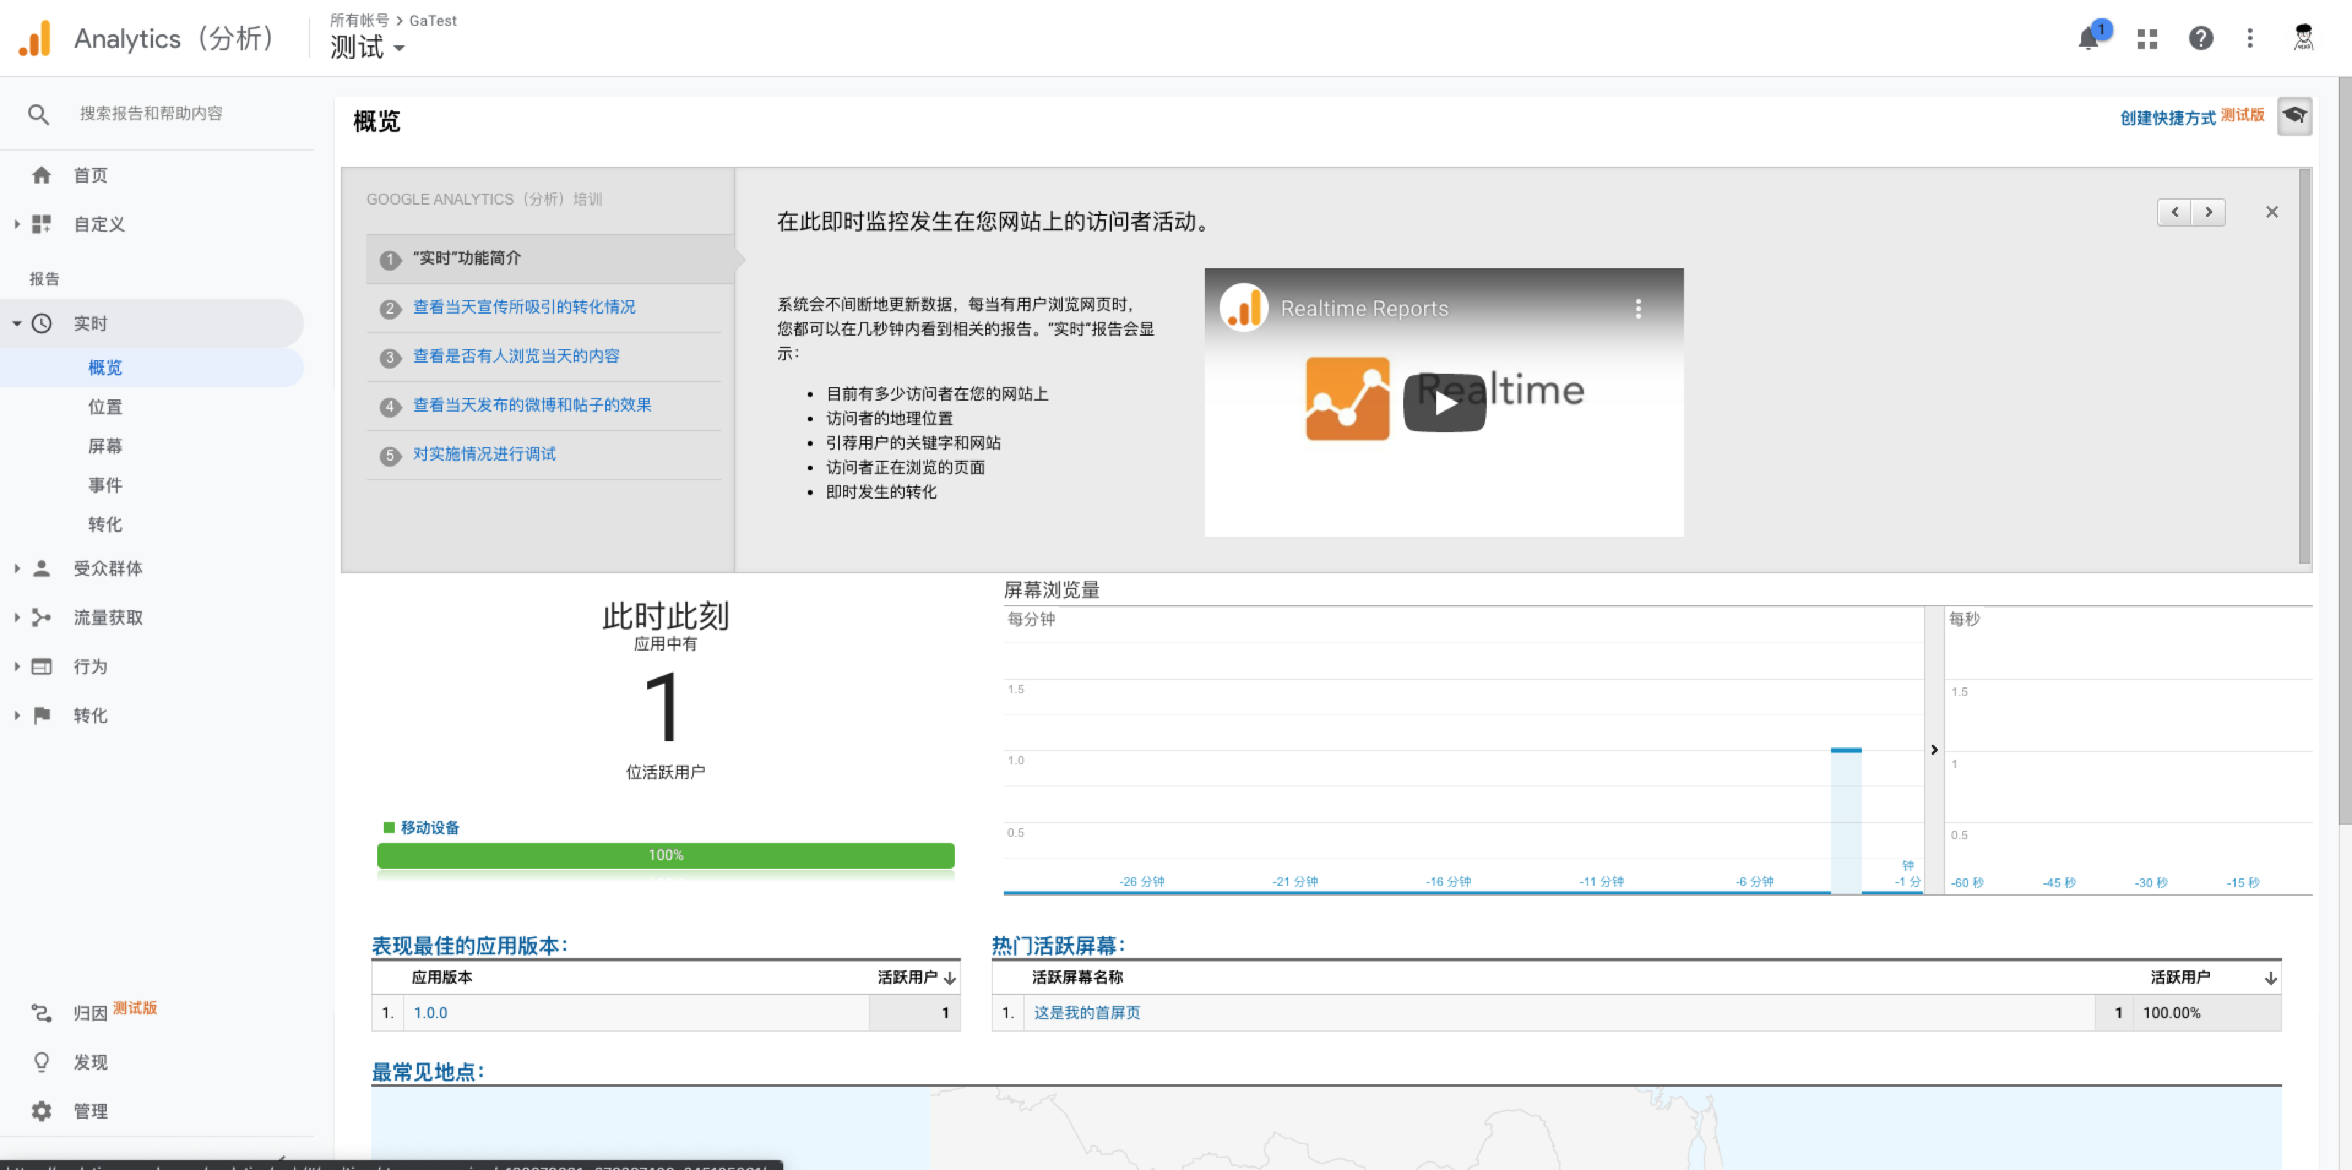Click the notifications bell icon
2352x1170 pixels.
coord(2087,39)
